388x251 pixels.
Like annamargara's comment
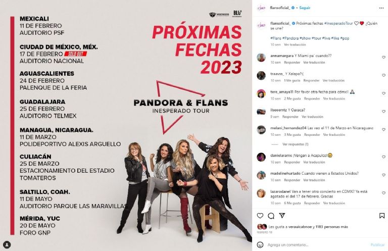pyautogui.click(x=383, y=57)
